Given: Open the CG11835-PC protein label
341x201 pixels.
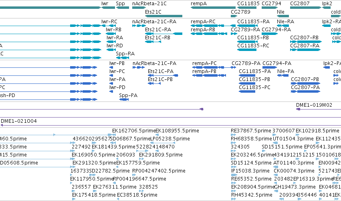Looking at the screenshot, I should point(255,87).
